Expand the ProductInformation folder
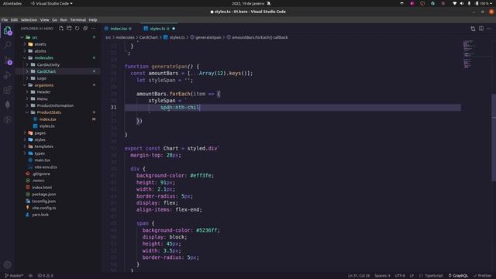This screenshot has width=496, height=279. (x=55, y=105)
